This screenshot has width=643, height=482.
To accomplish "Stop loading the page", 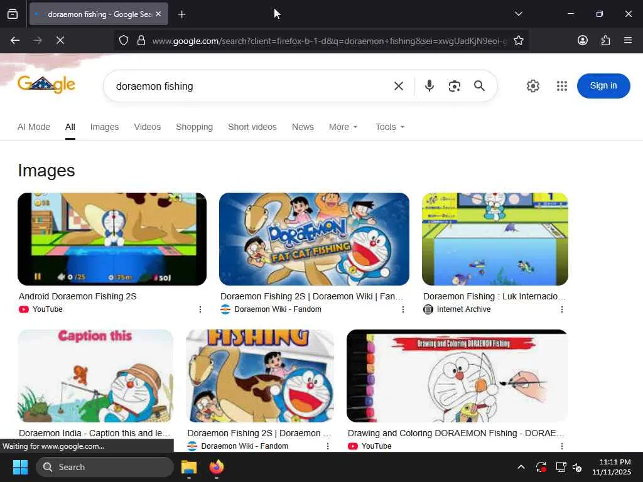I will 60,41.
